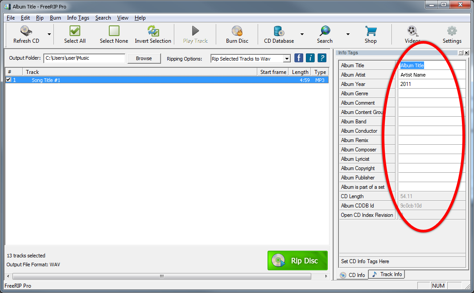Click the Select None toolbar icon
The image size is (474, 293).
tap(114, 31)
